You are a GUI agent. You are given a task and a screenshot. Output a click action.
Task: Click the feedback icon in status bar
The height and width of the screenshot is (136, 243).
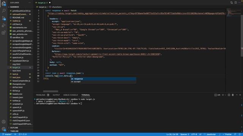[x=235, y=134]
